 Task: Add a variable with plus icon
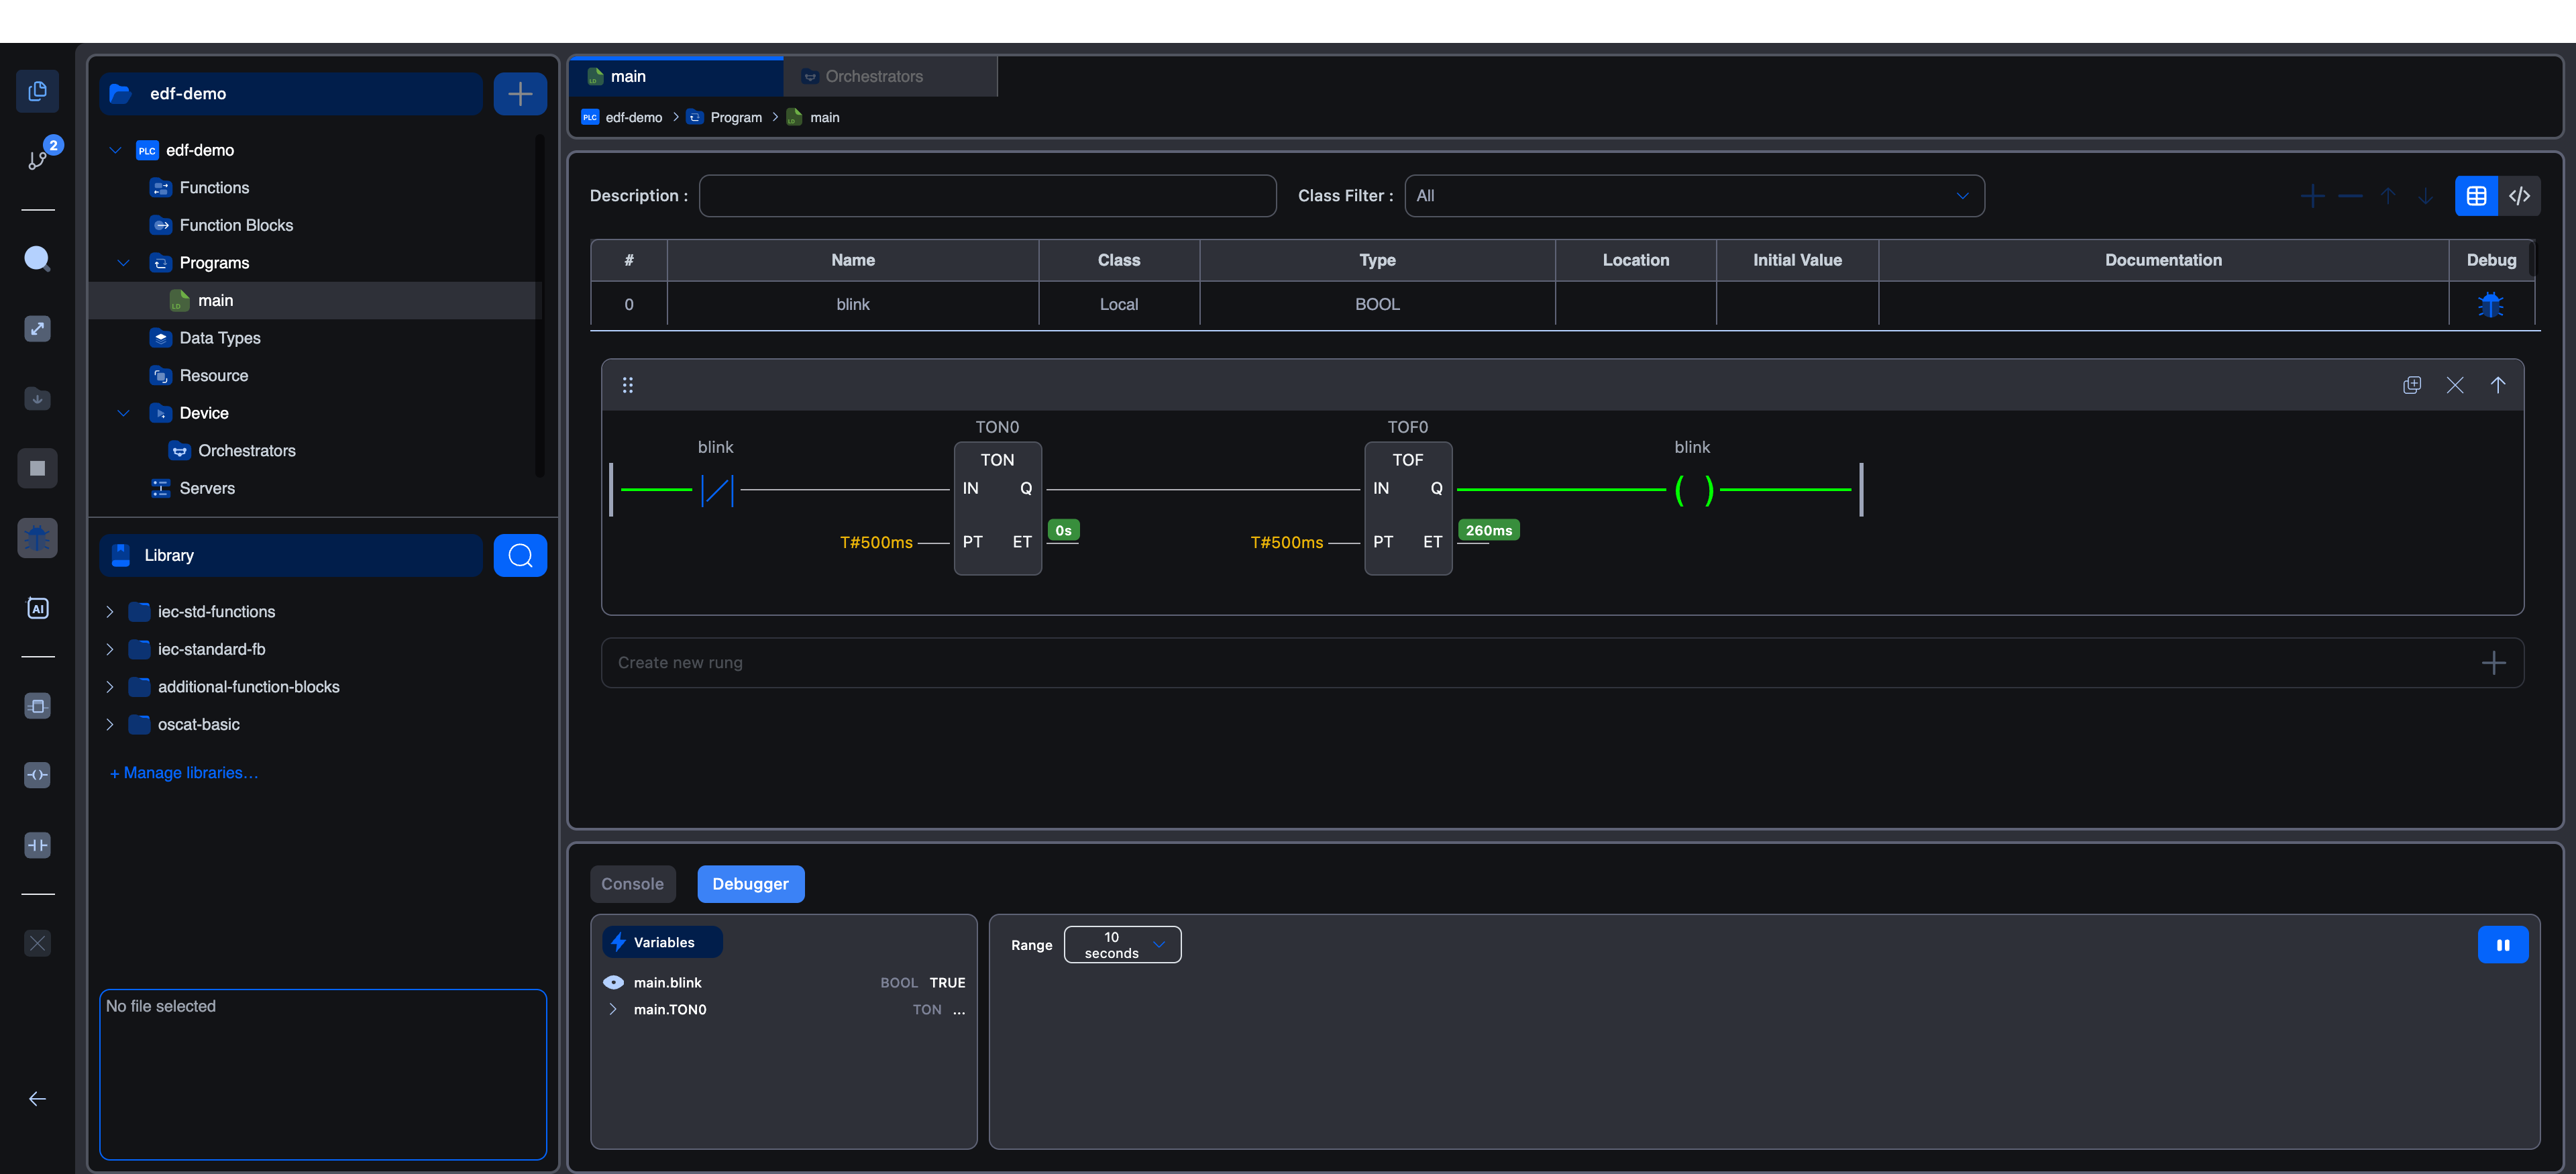pos(2312,196)
